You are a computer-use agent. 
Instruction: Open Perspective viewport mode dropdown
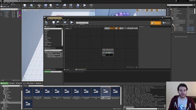point(28,10)
